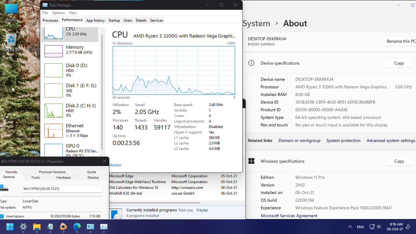Expand the hidden tray icons chevron
Image resolution: width=416 pixels, height=234 pixels.
[350, 227]
